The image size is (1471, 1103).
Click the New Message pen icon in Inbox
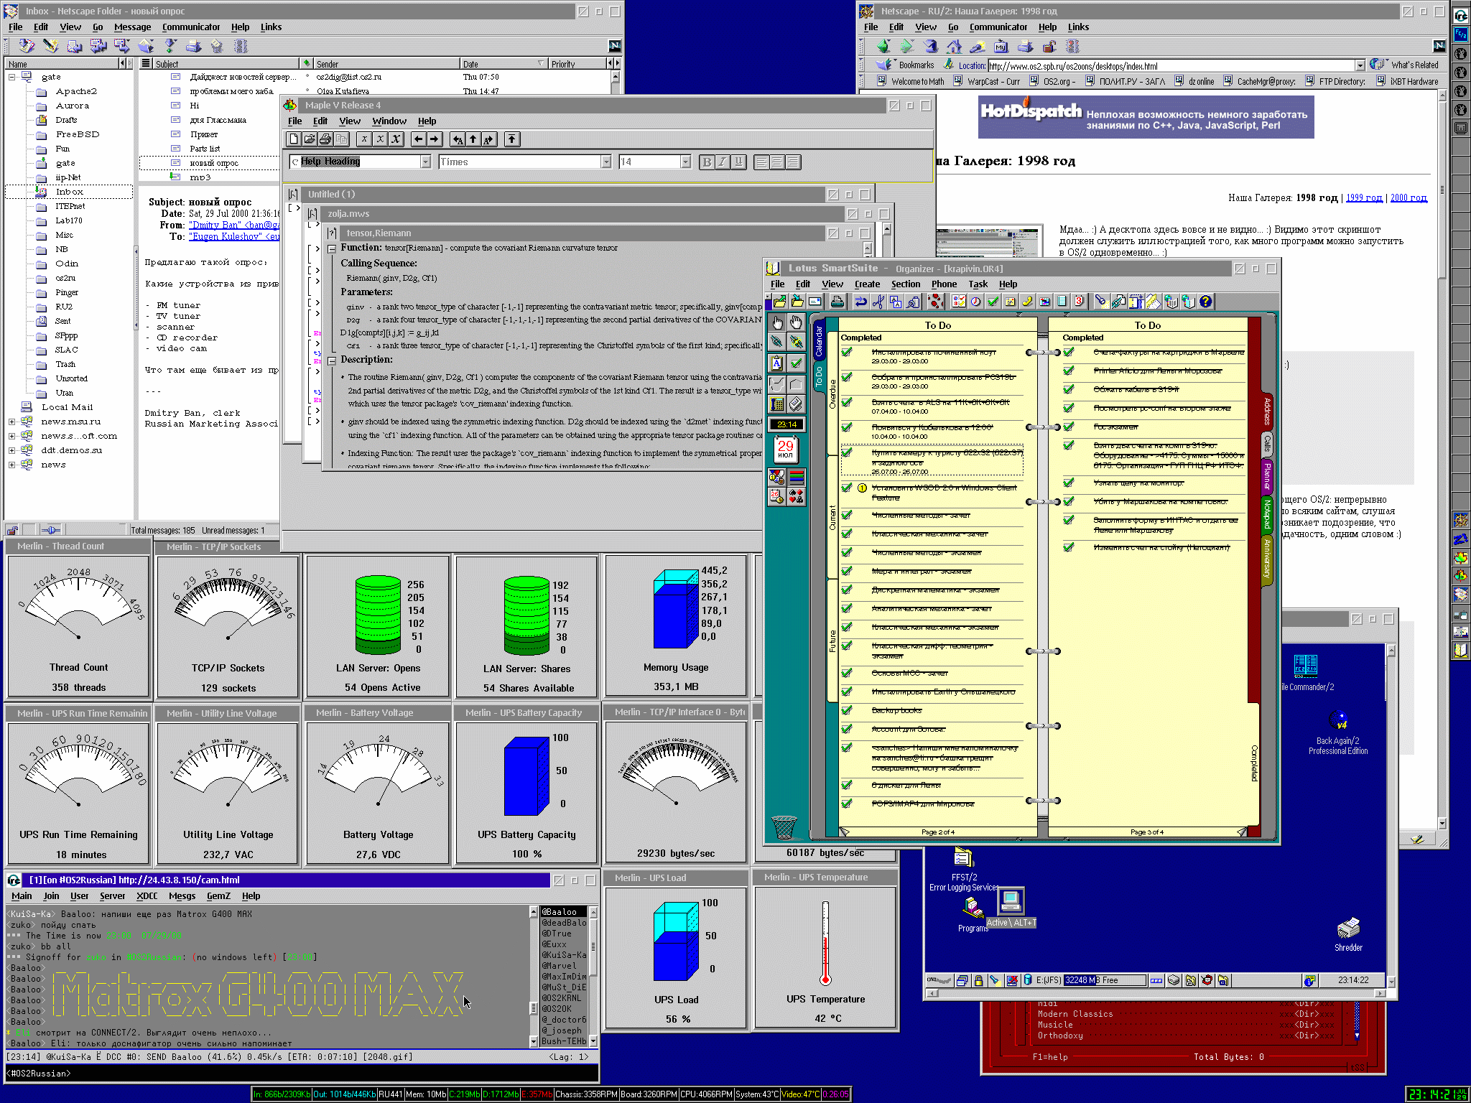(x=50, y=46)
